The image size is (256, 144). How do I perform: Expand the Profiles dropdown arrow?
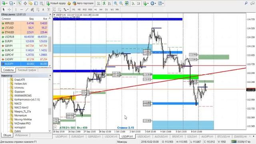click(x=14, y=3)
